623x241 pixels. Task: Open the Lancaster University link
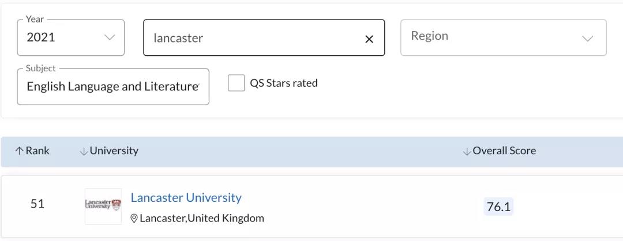coord(186,197)
